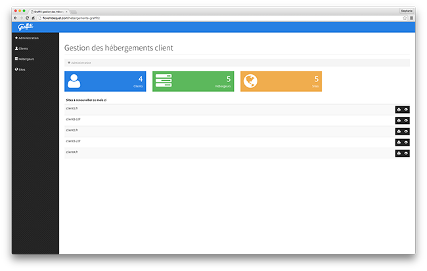Click the action icon beside the eye for client3-1.fr
Image resolution: width=427 pixels, height=271 pixels.
point(399,121)
